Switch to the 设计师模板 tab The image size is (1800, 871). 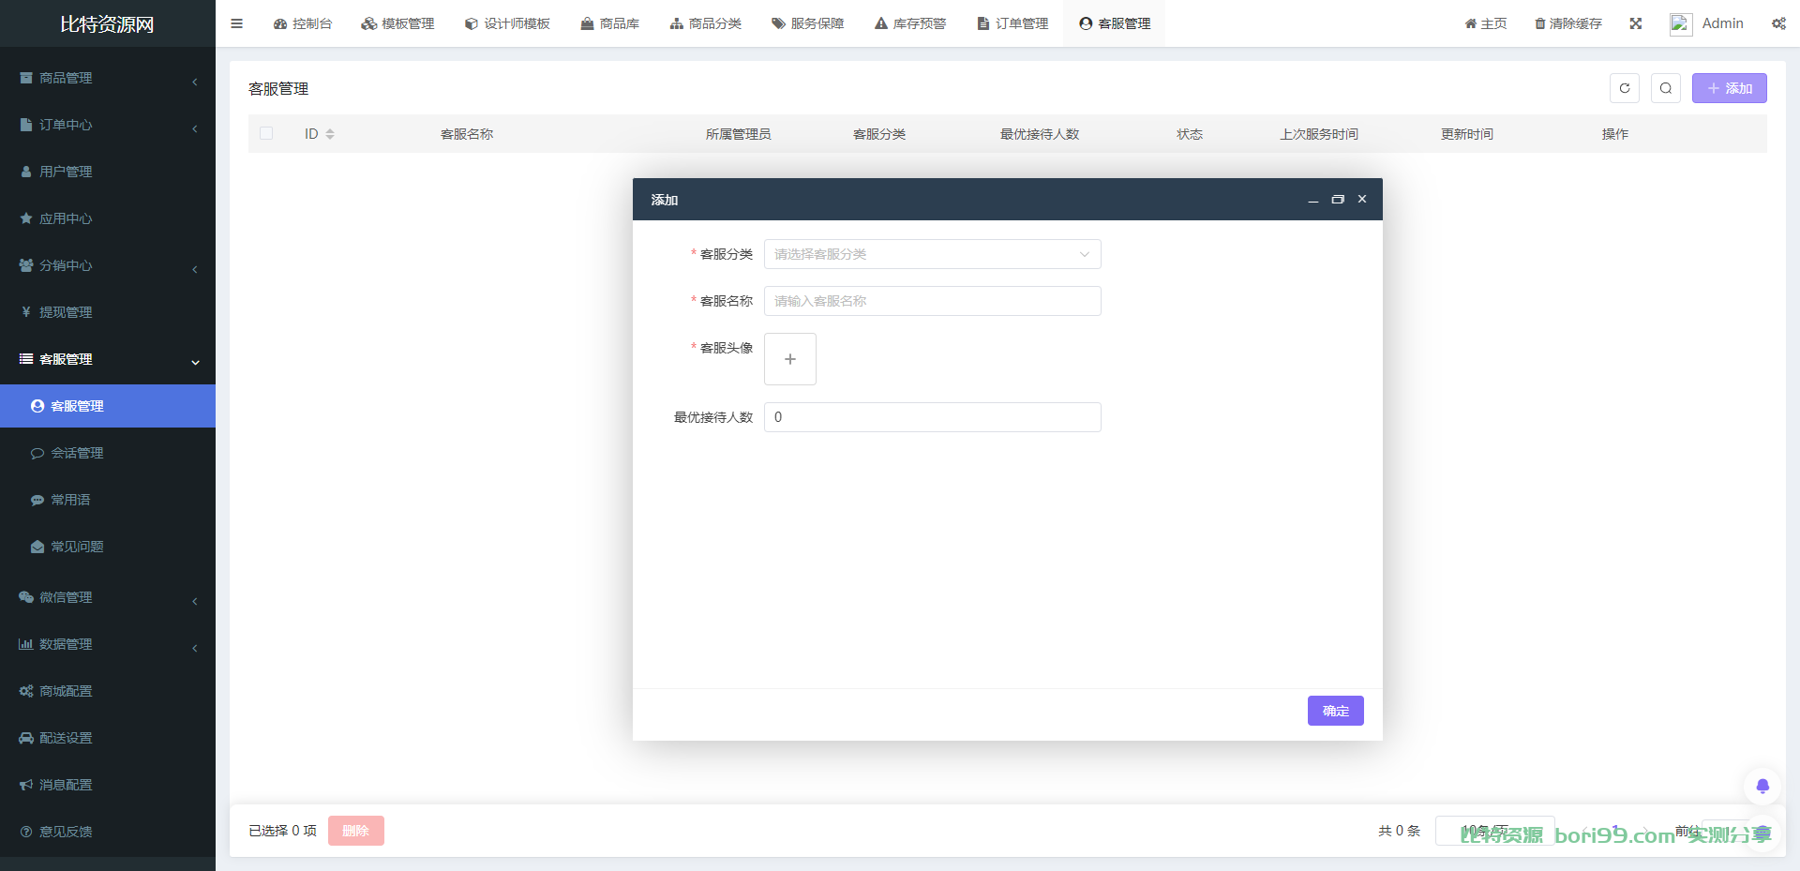[x=507, y=23]
